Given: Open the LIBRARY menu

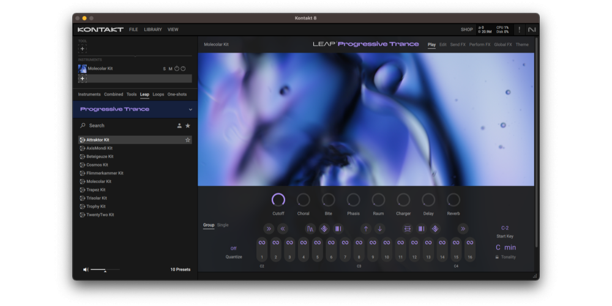Looking at the screenshot, I should 153,29.
